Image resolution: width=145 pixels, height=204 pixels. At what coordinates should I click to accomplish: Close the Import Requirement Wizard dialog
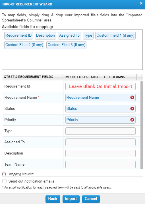141,3
